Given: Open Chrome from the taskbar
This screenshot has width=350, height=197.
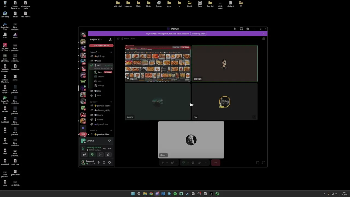Looking at the screenshot, I should (x=151, y=194).
